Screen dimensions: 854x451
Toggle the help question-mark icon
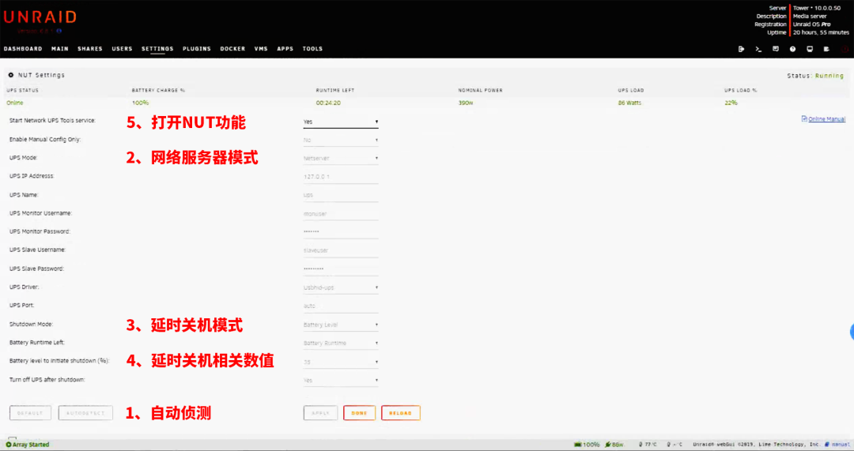[x=792, y=49]
